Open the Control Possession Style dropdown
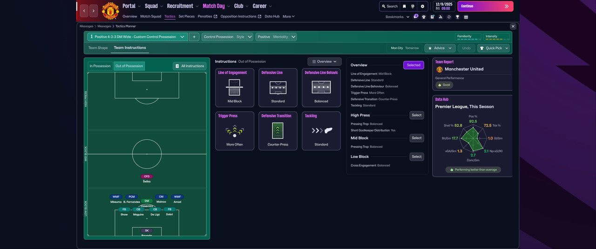 (228, 37)
